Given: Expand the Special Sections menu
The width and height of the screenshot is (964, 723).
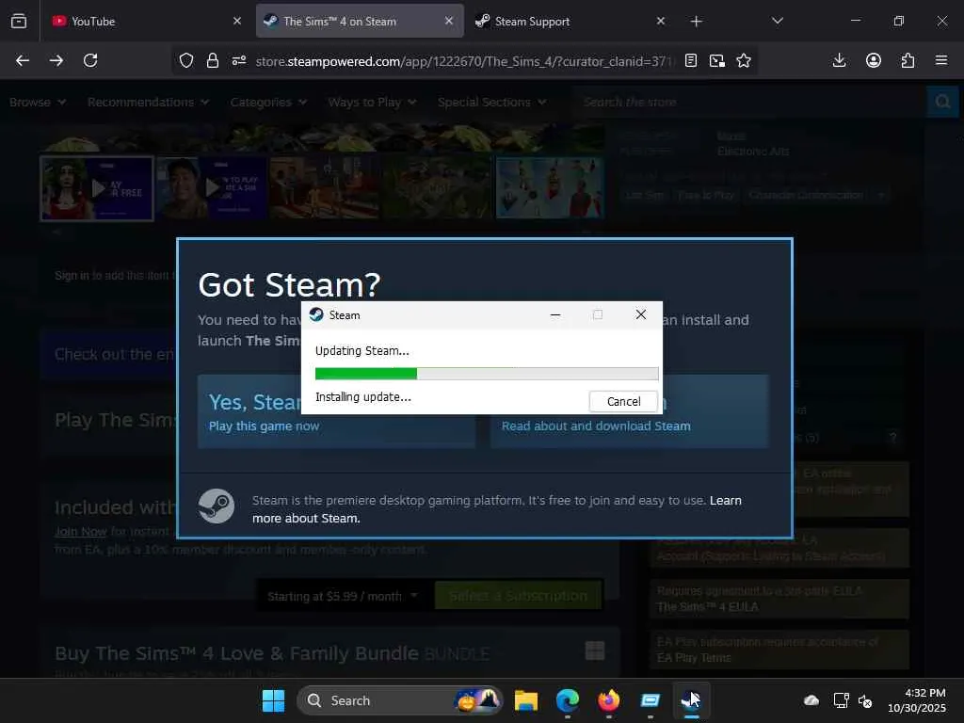Looking at the screenshot, I should click(491, 102).
